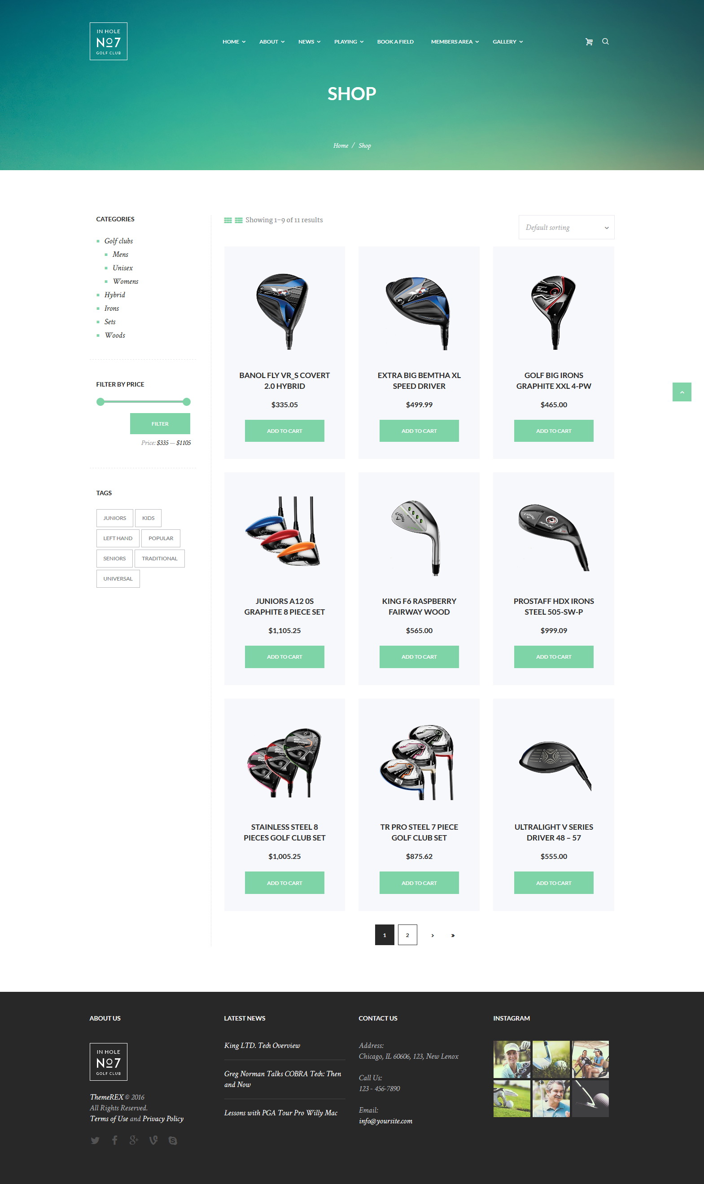Open the first Instagram thumbnail
The height and width of the screenshot is (1184, 704).
(512, 1060)
